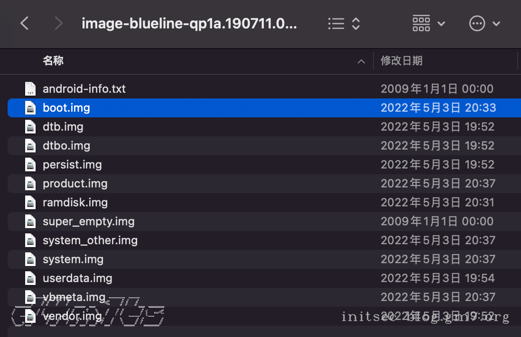
Task: Click the android-info.txt file icon
Action: [x=30, y=89]
